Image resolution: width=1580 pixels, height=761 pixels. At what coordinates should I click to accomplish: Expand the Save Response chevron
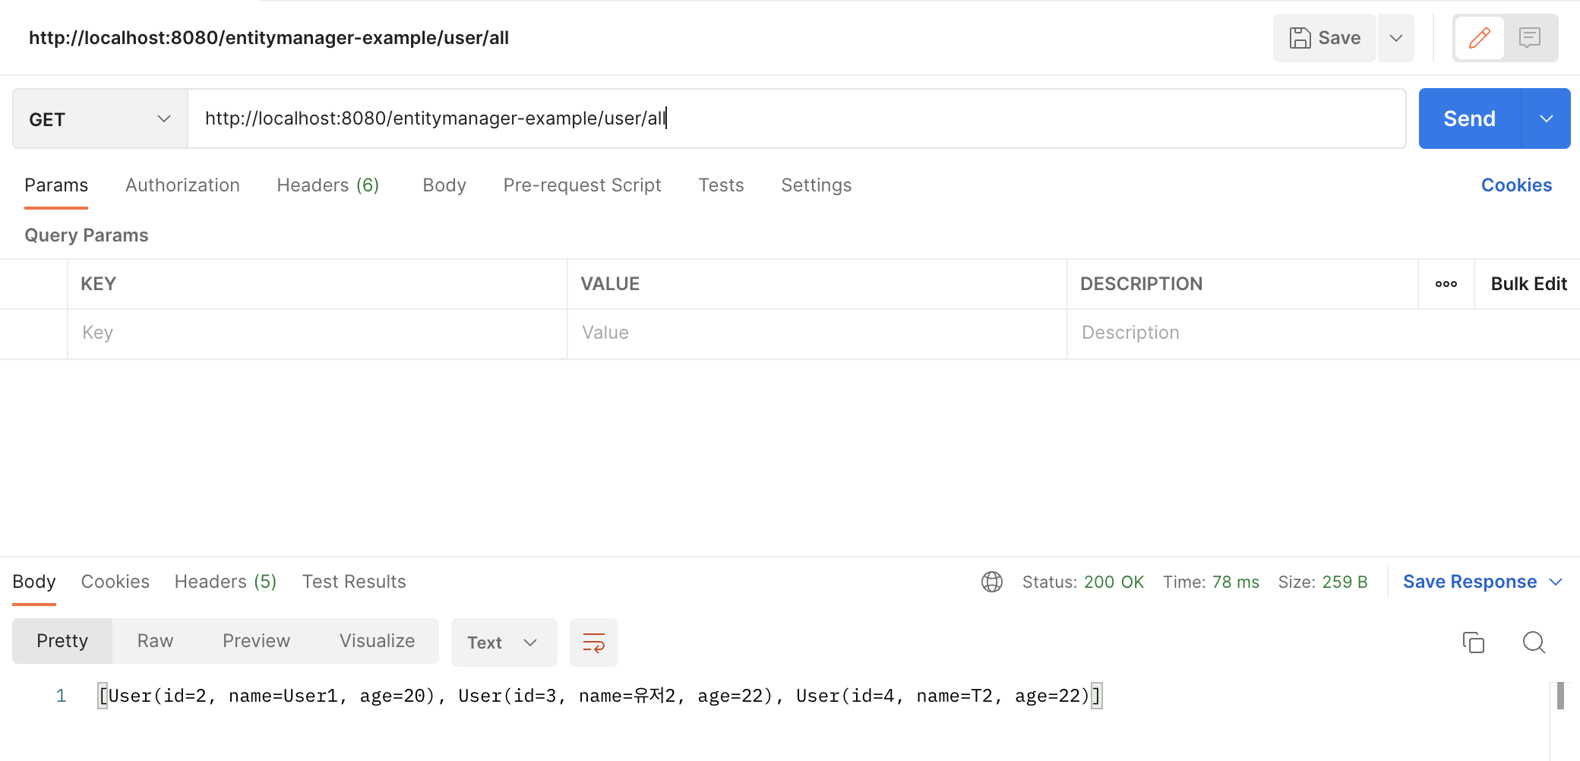pyautogui.click(x=1556, y=582)
